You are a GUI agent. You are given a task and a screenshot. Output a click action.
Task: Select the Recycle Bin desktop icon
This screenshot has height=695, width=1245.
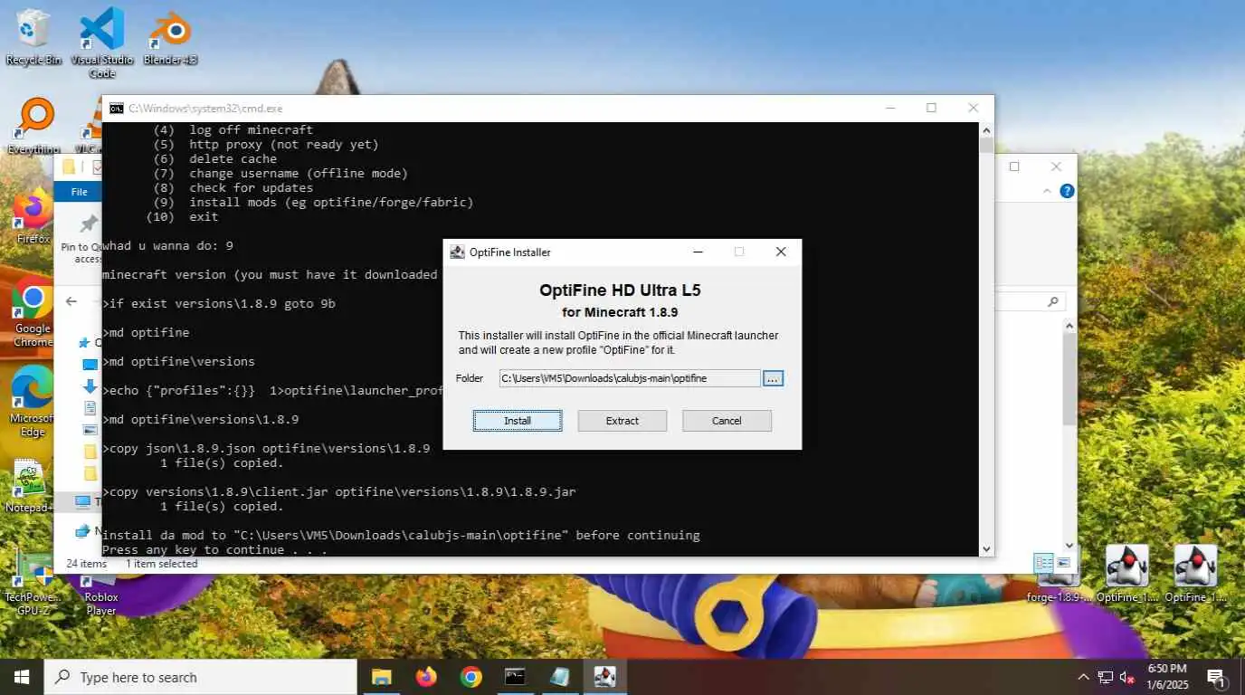[x=33, y=38]
